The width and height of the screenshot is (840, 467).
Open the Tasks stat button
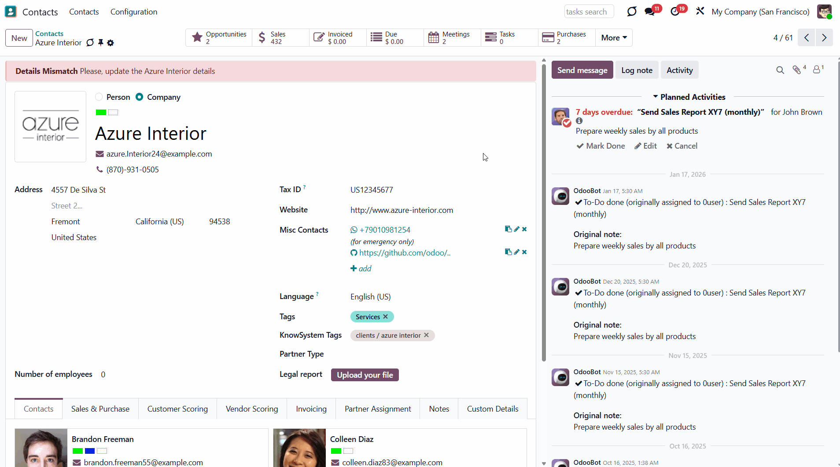click(x=510, y=38)
